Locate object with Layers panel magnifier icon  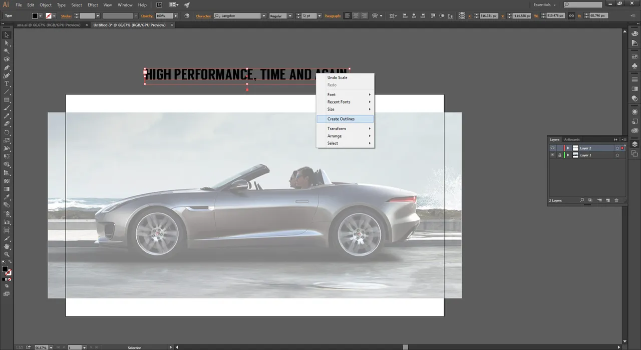[x=582, y=200]
